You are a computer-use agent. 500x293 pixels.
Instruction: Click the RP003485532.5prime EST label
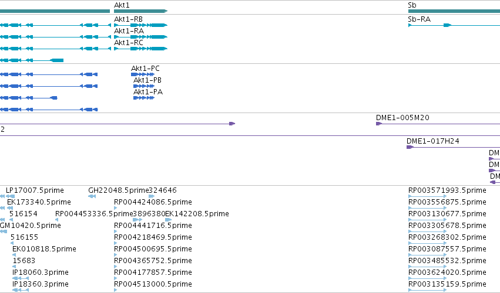tap(447, 261)
